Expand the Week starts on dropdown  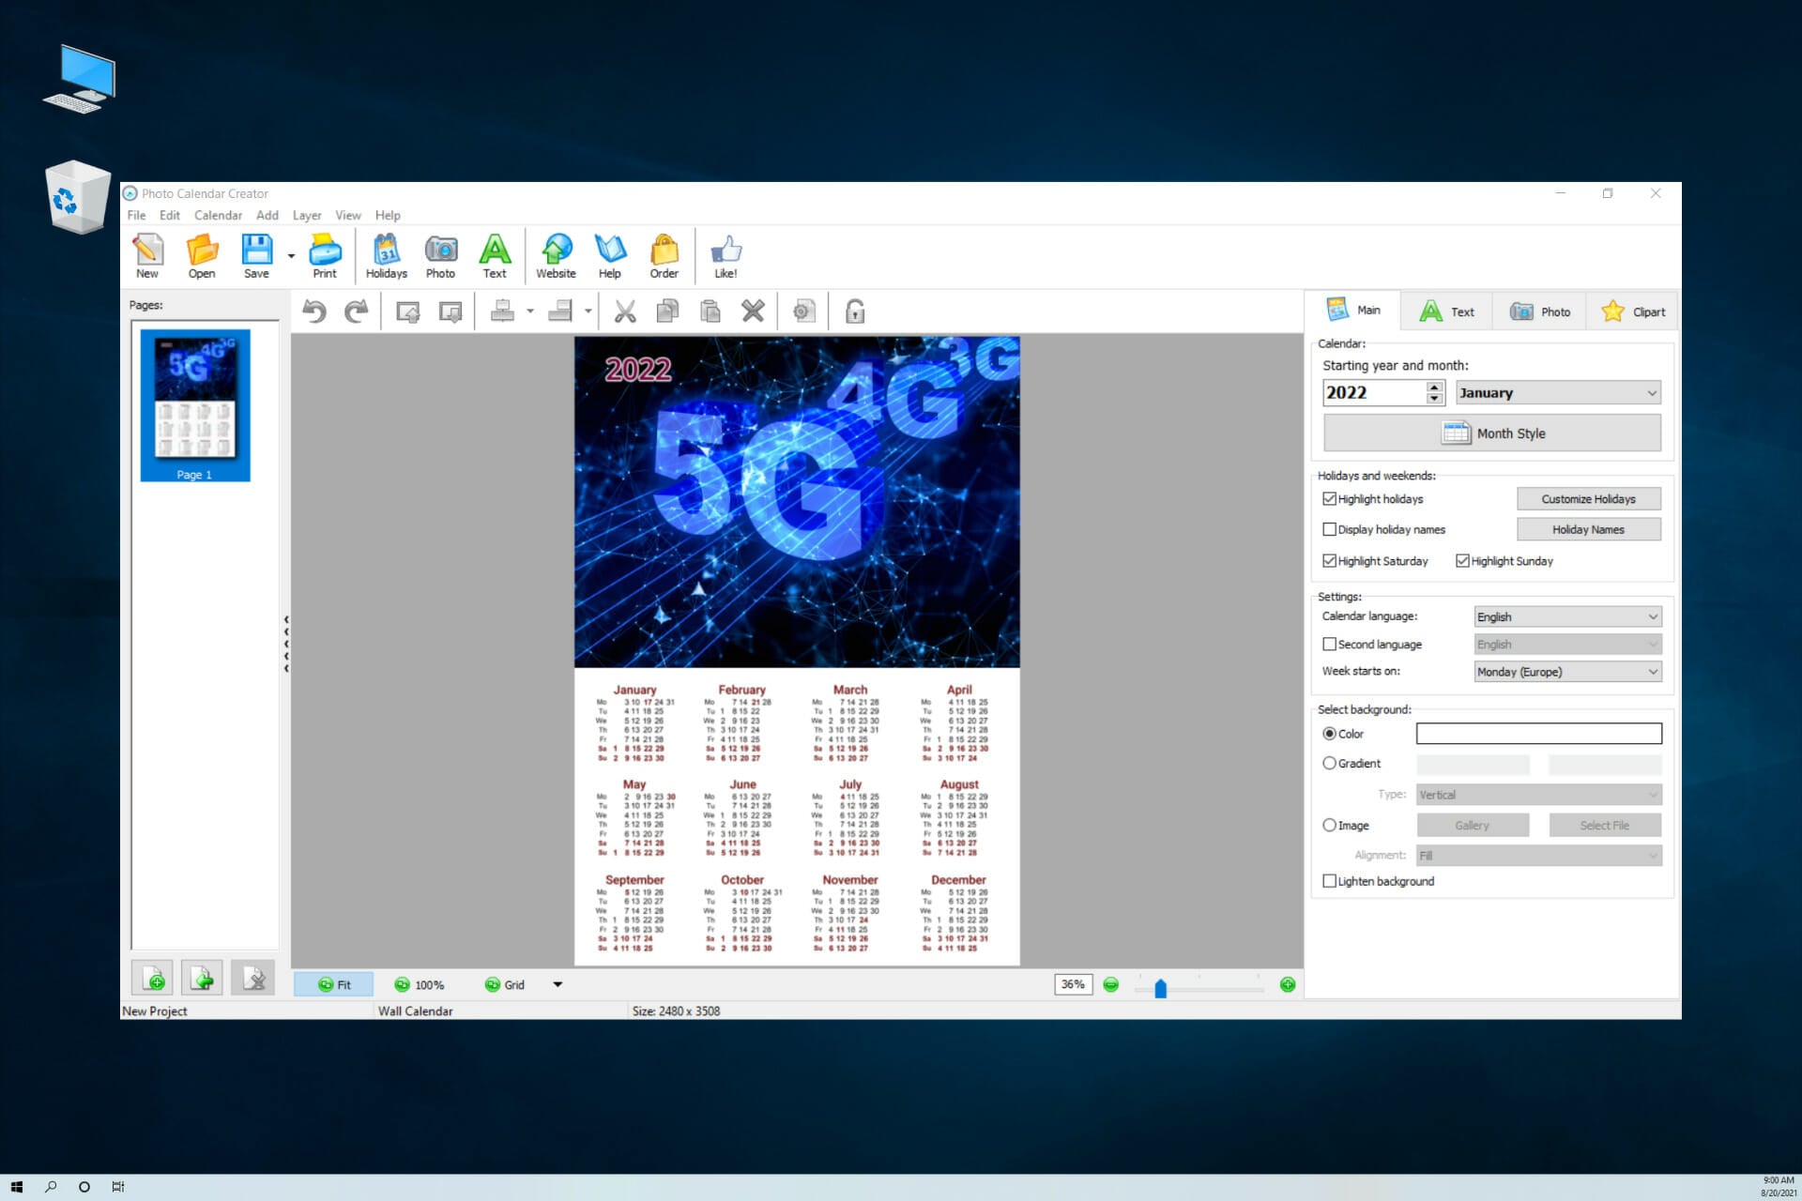tap(1567, 672)
